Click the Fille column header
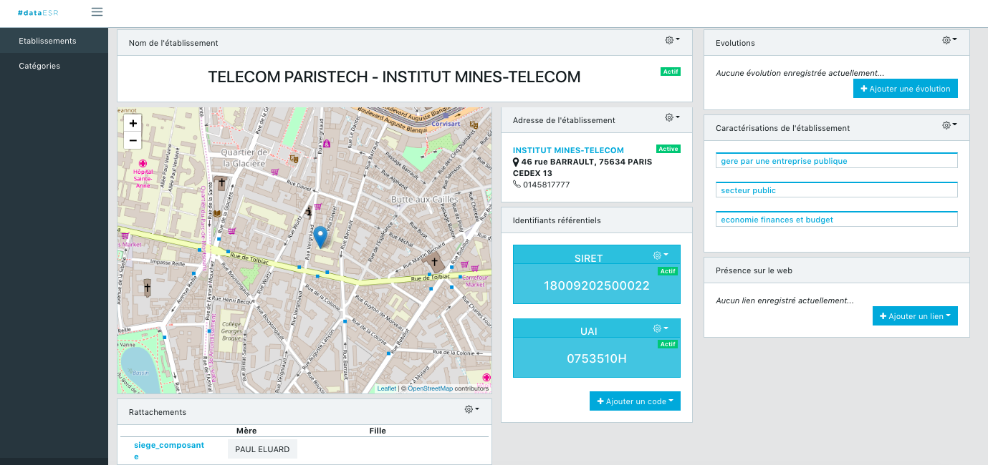Image resolution: width=988 pixels, height=465 pixels. point(378,431)
